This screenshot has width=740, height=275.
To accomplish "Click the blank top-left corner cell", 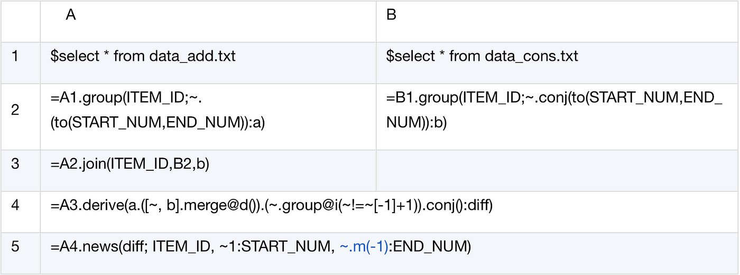I will coord(21,22).
